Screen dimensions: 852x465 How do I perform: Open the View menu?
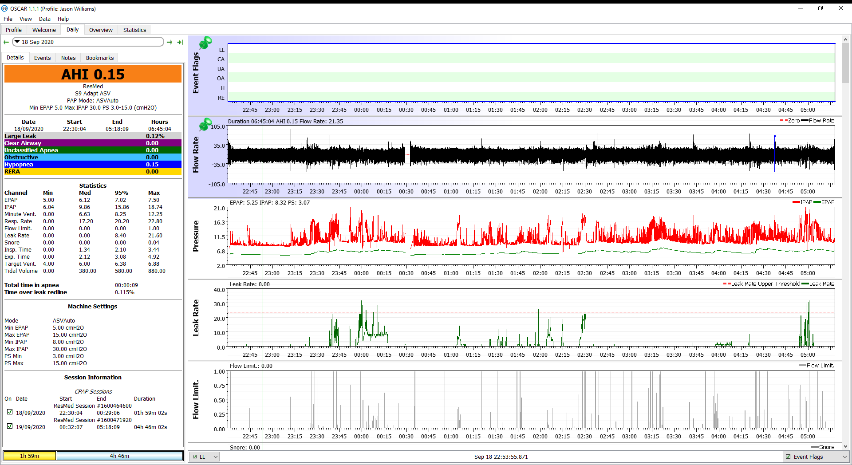[x=26, y=19]
